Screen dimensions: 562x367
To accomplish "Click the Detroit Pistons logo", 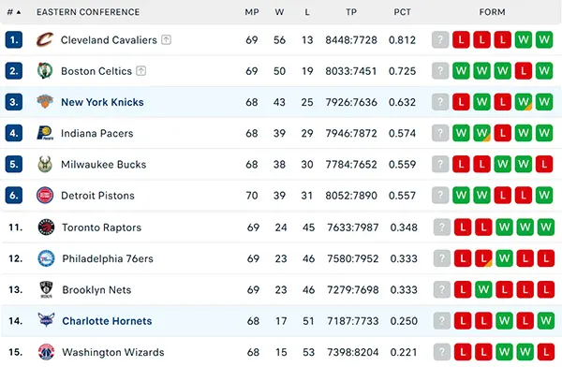I will (x=45, y=196).
